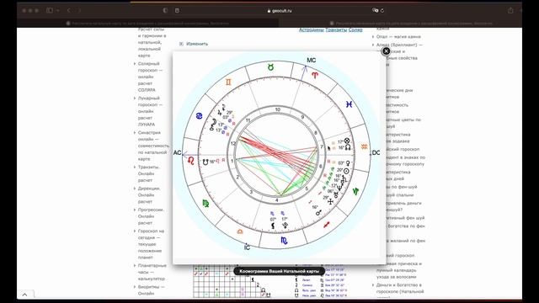Open the privacy report shield icon
The height and width of the screenshot is (303, 539).
(165, 11)
